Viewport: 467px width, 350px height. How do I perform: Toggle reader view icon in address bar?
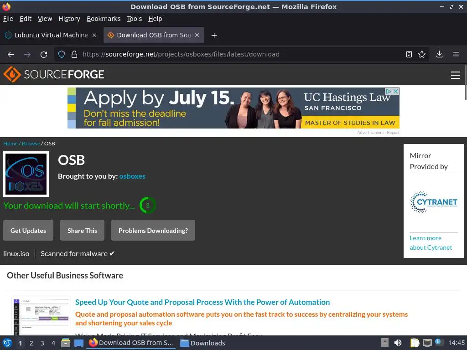(409, 55)
